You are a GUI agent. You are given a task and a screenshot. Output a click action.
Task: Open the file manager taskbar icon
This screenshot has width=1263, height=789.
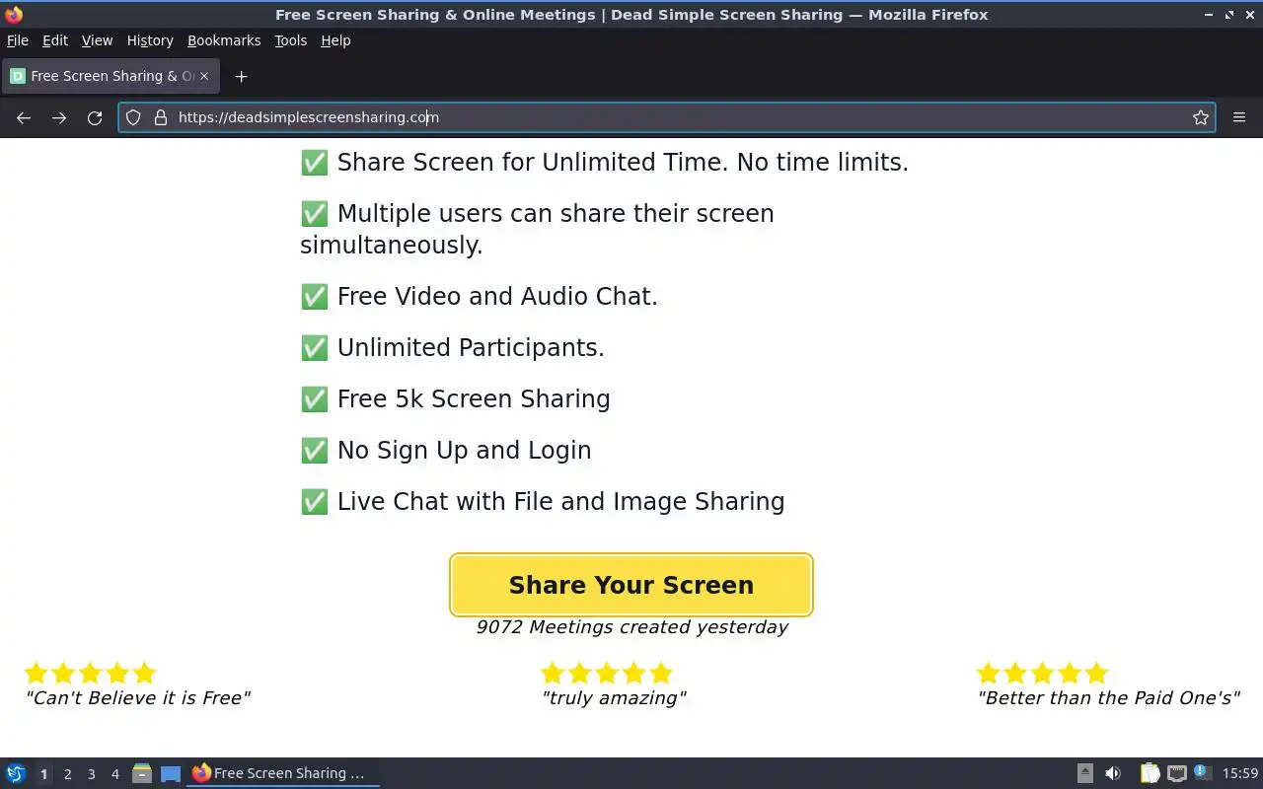142,773
